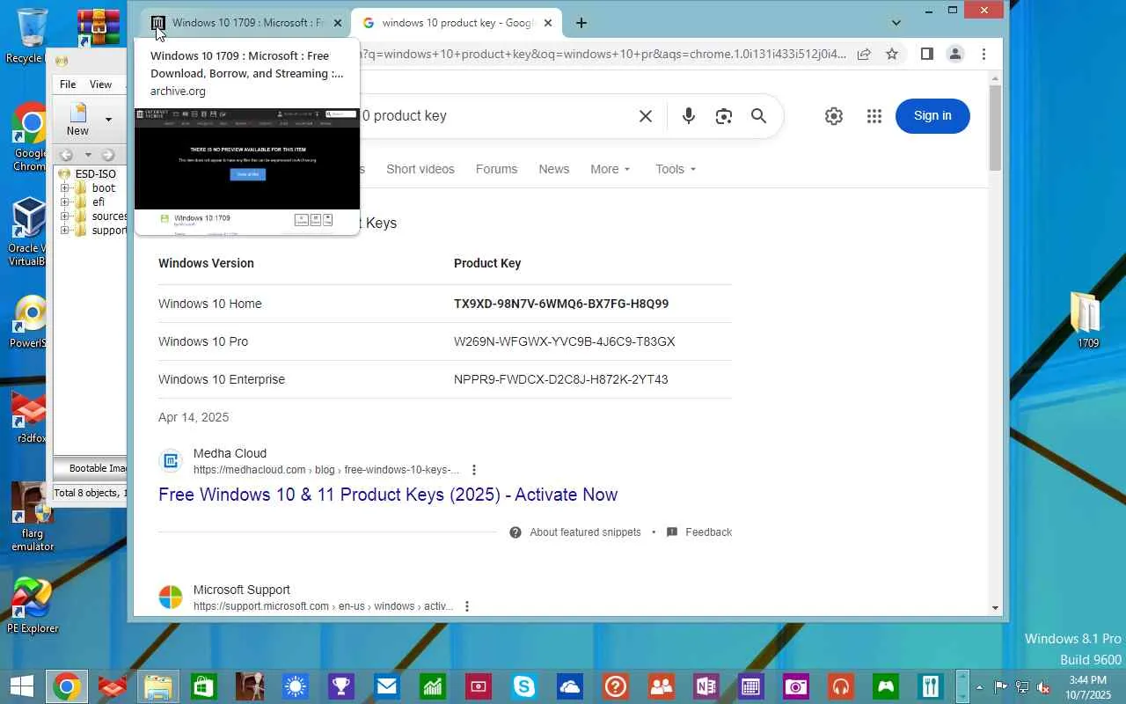This screenshot has height=704, width=1126.
Task: Open Free Windows 10 & 11 Product Keys link
Action: coord(388,495)
